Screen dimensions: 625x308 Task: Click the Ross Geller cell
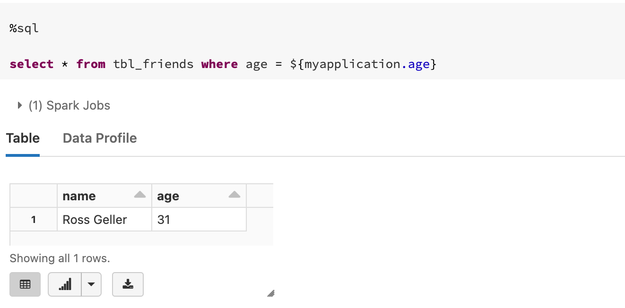104,219
